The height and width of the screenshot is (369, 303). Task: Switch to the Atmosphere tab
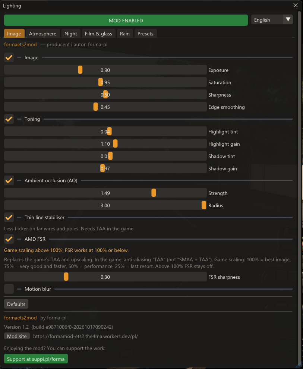pos(42,34)
